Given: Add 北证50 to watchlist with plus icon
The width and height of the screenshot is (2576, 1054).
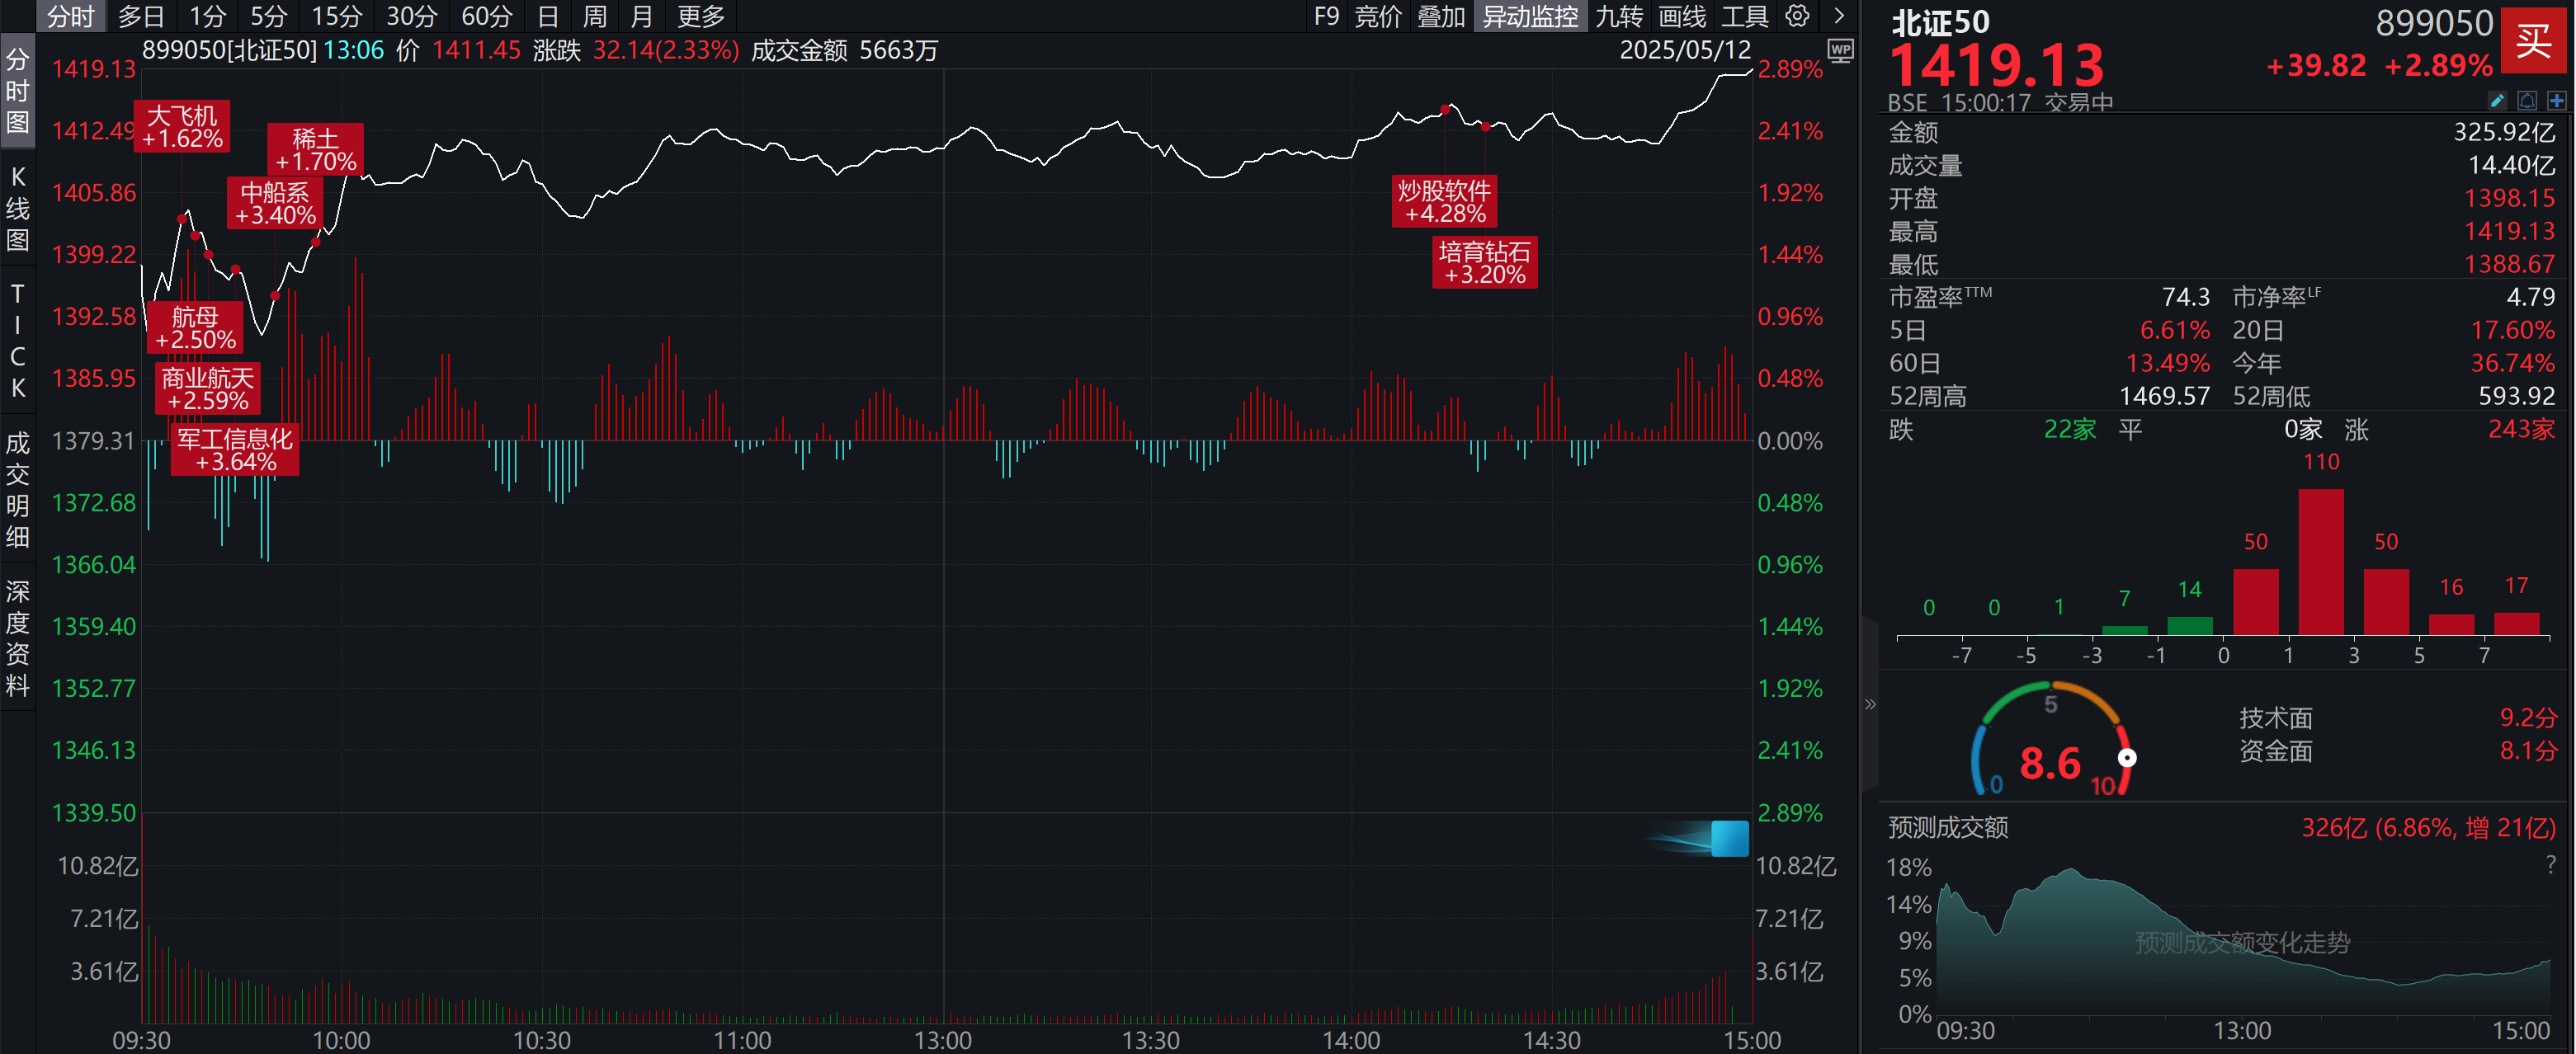Looking at the screenshot, I should pos(2557,100).
